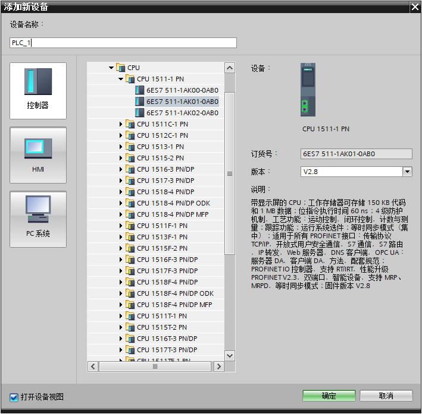Select the HMI device category
This screenshot has height=414, width=422.
pyautogui.click(x=38, y=155)
